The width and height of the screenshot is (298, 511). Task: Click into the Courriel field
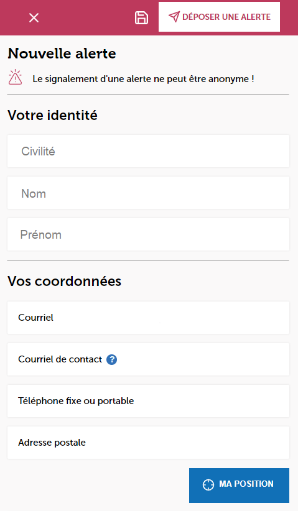148,318
